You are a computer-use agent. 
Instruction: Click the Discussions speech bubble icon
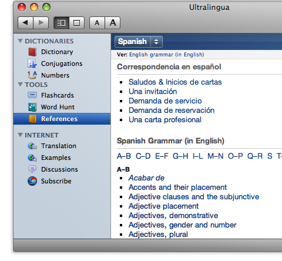pyautogui.click(x=32, y=169)
